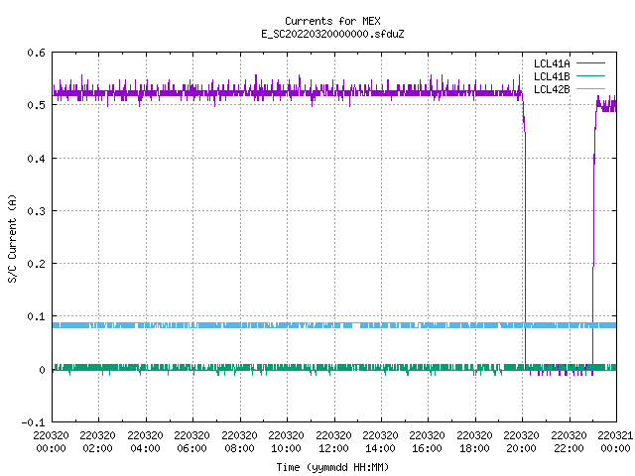Click the y-axis tick value 0.4
The width and height of the screenshot is (635, 476).
tap(36, 159)
